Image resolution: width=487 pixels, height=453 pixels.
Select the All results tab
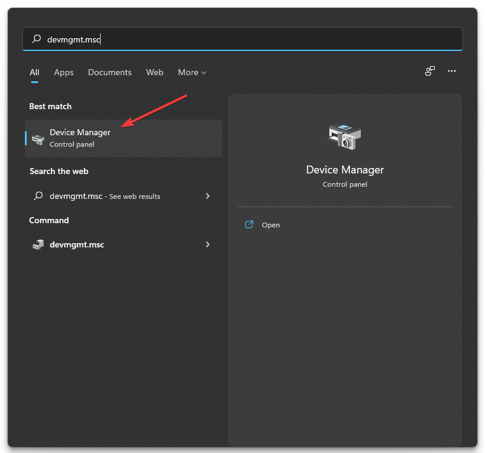coord(35,72)
